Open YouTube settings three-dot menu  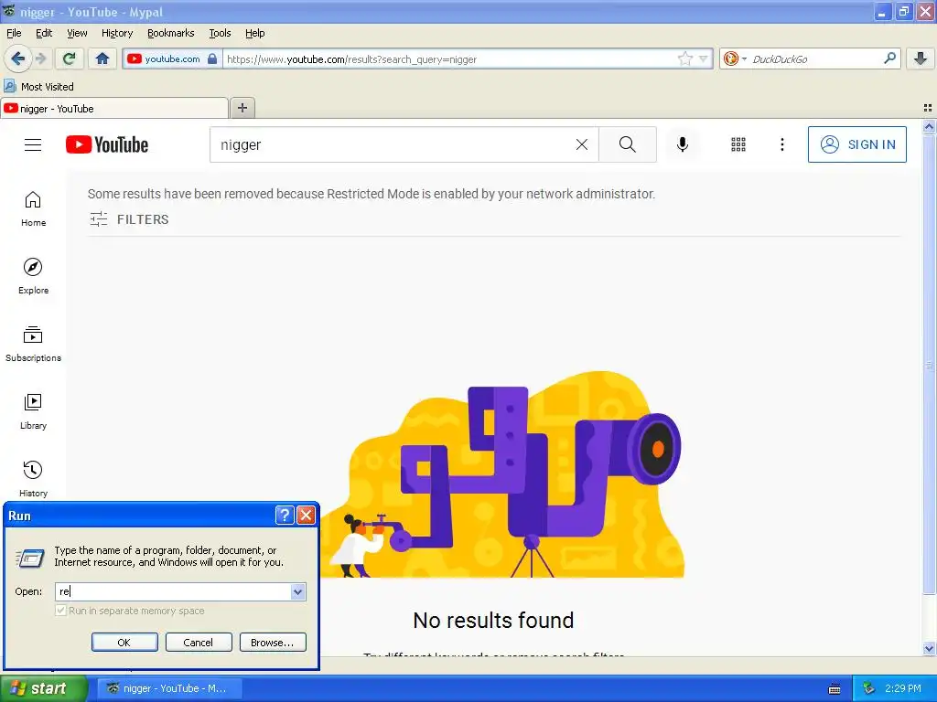click(x=781, y=144)
